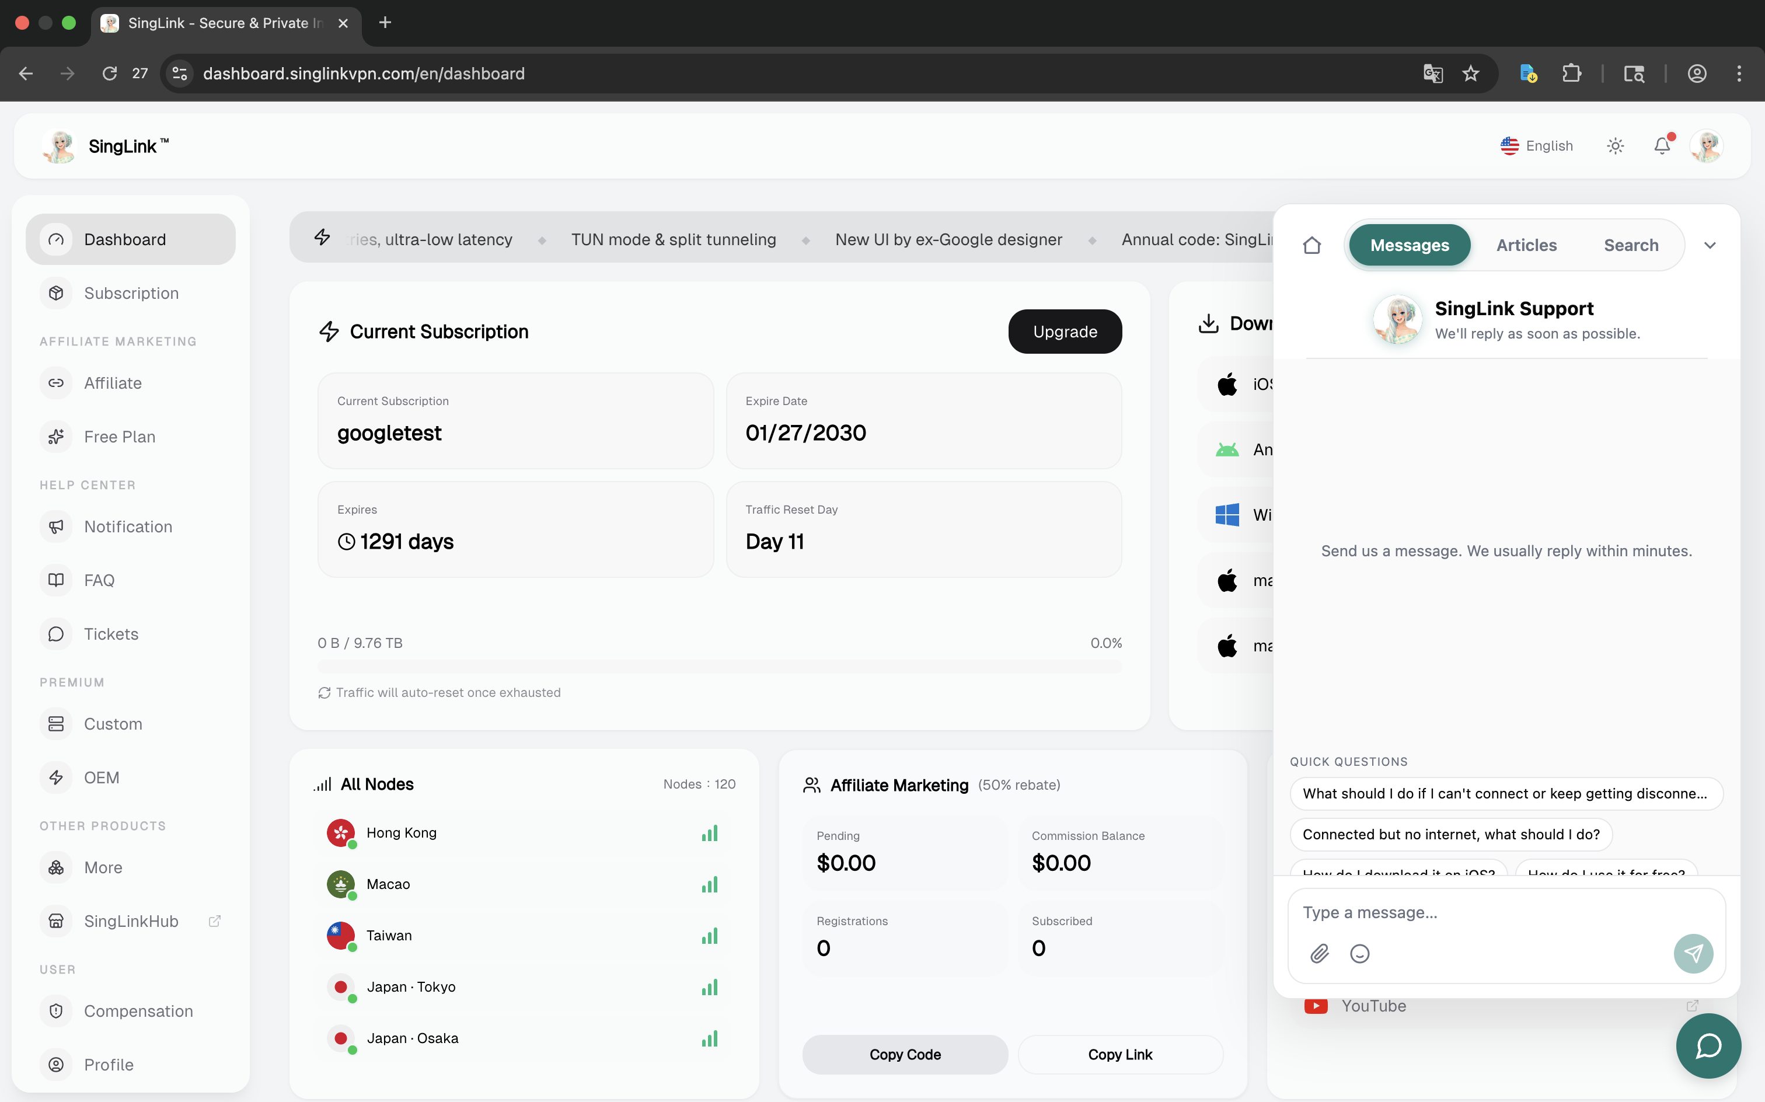Open the notifications bell icon

(x=1662, y=146)
